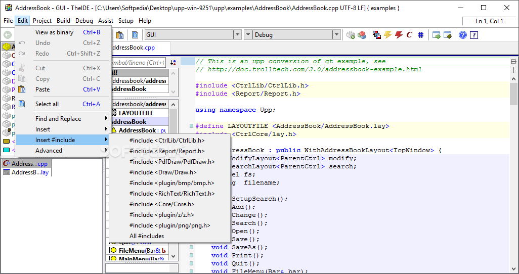Click the trolltech URL comment line
The width and height of the screenshot is (519, 274).
point(309,69)
